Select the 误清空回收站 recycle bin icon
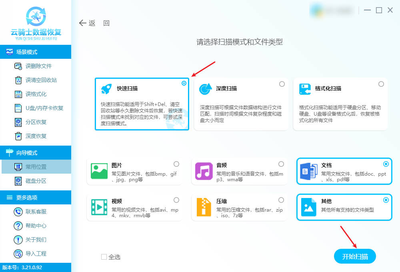This screenshot has width=400, height=272. click(18, 80)
